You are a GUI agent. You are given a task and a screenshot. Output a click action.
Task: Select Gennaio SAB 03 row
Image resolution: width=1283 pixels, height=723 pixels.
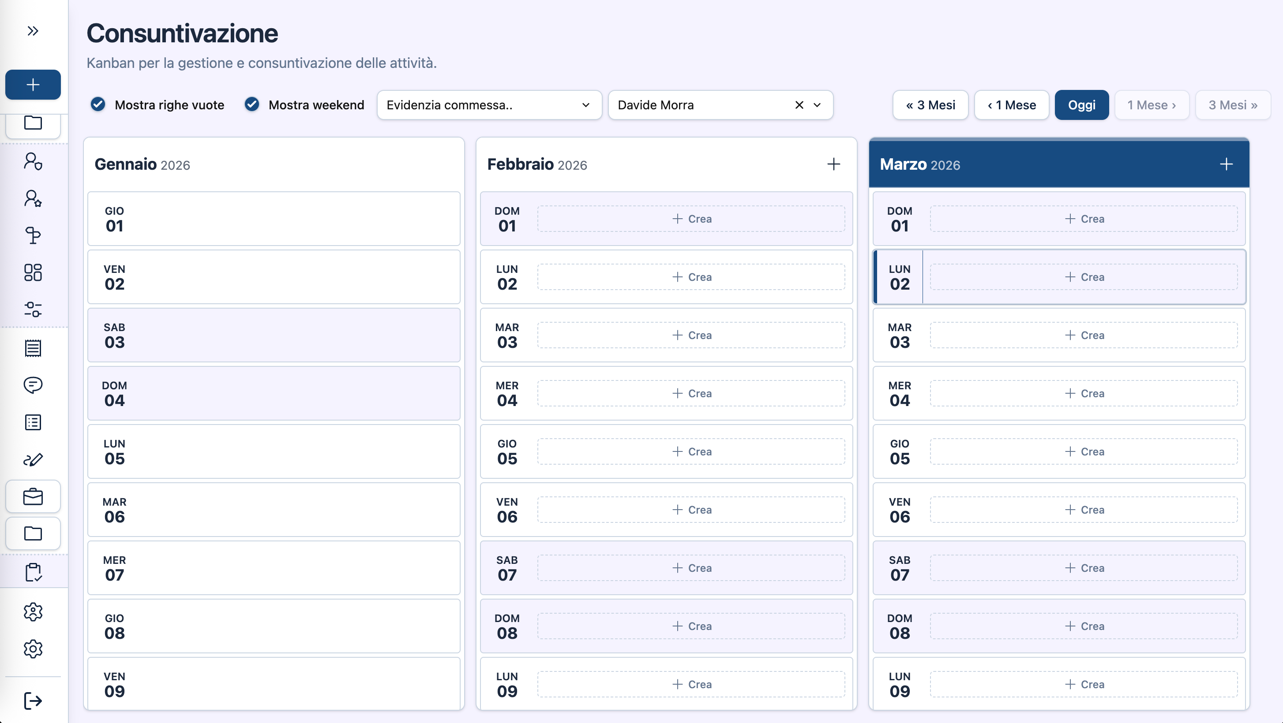[x=274, y=335]
